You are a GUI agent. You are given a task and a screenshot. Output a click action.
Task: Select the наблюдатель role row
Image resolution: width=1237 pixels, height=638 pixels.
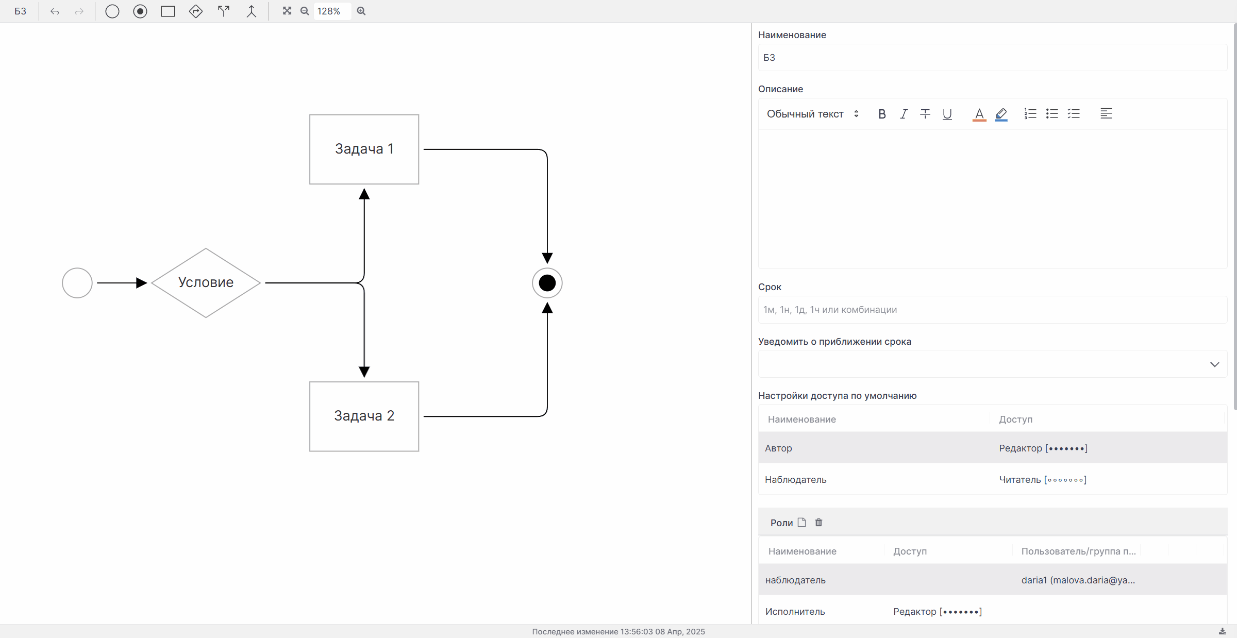(x=992, y=580)
